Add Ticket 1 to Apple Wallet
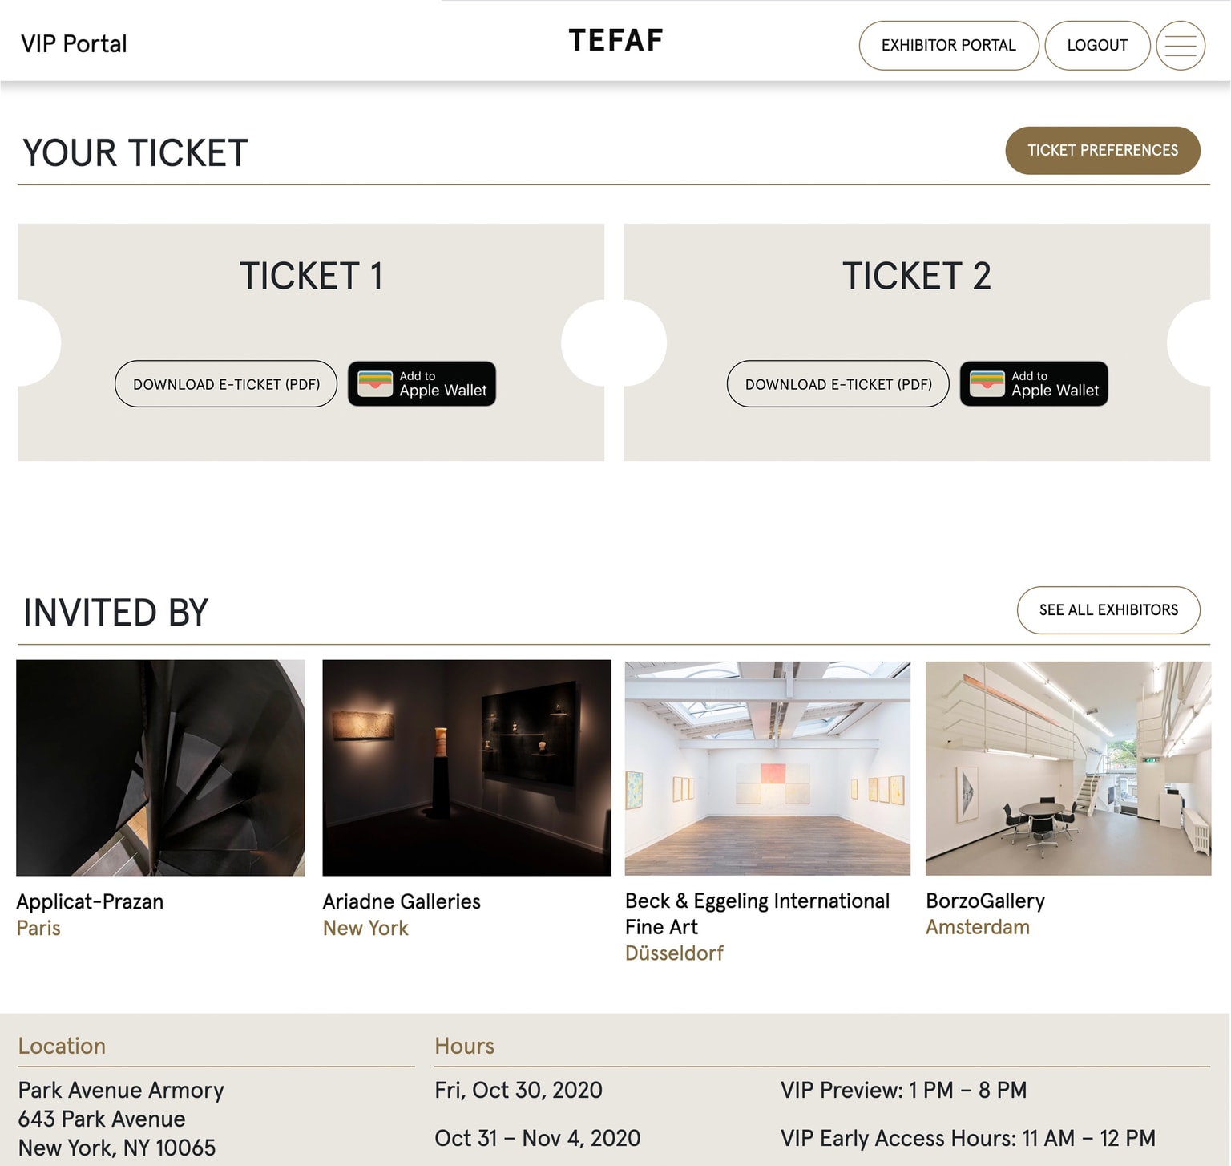Viewport: 1231px width, 1166px height. coord(422,384)
